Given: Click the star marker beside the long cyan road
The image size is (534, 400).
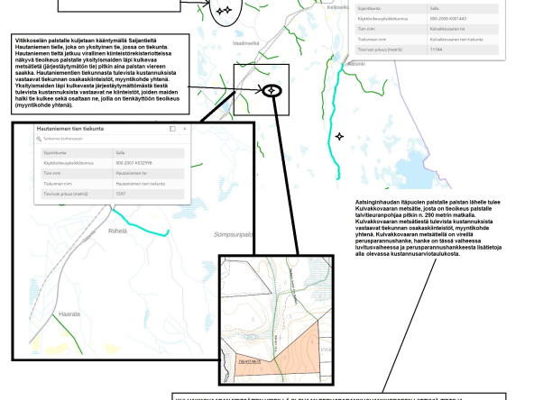Looking at the screenshot, I should 339,136.
